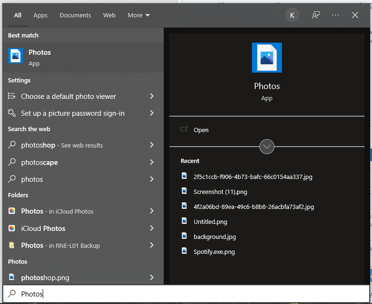Click Open to launch Photos
This screenshot has width=372, height=304.
point(201,130)
